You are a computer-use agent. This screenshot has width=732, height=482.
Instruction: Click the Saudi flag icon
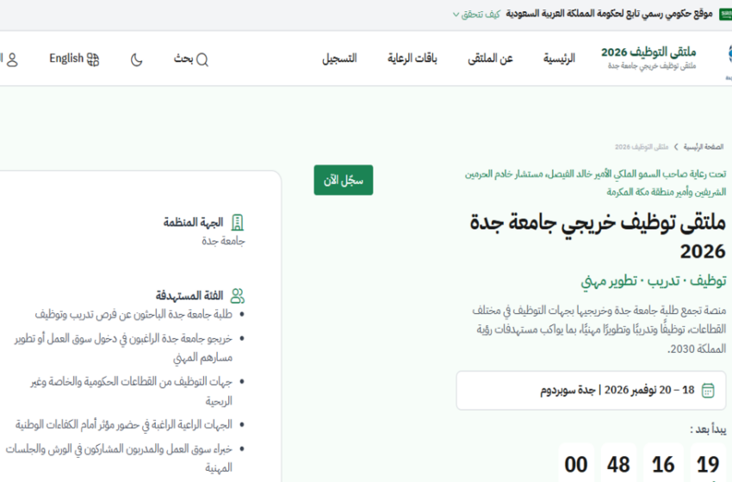(725, 15)
